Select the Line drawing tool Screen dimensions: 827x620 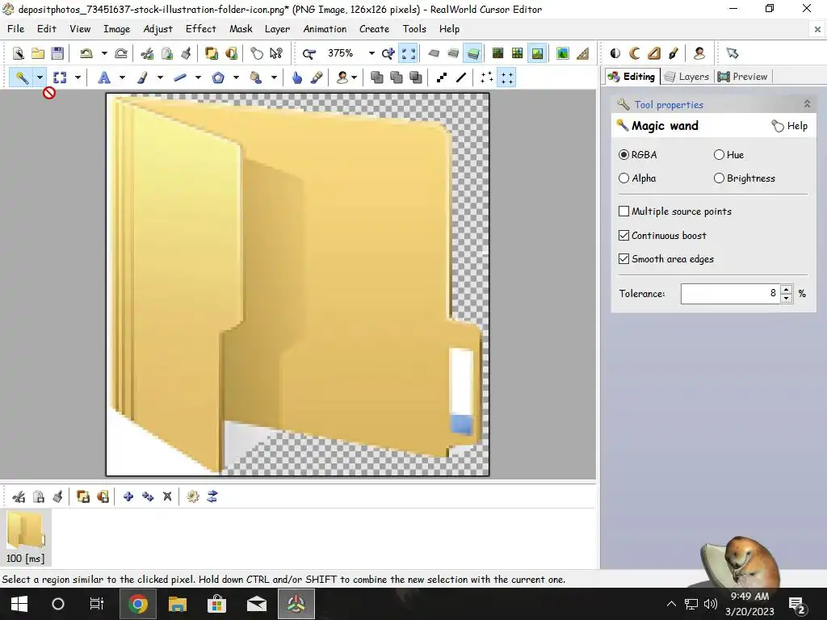pyautogui.click(x=180, y=78)
